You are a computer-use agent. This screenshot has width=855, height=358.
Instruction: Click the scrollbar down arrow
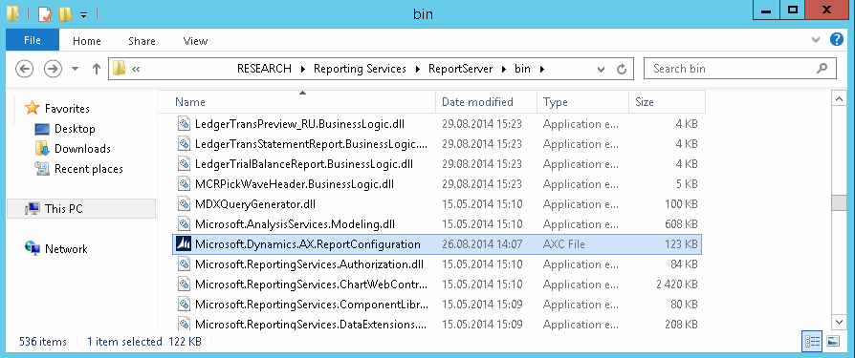pos(838,322)
